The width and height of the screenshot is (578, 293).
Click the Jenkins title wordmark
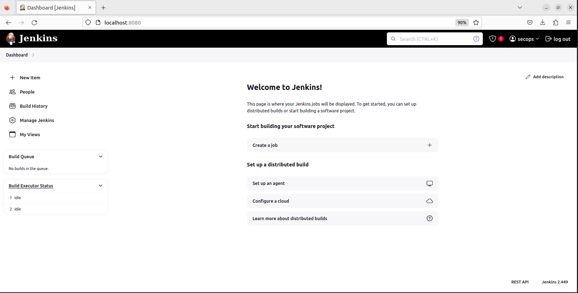(38, 38)
